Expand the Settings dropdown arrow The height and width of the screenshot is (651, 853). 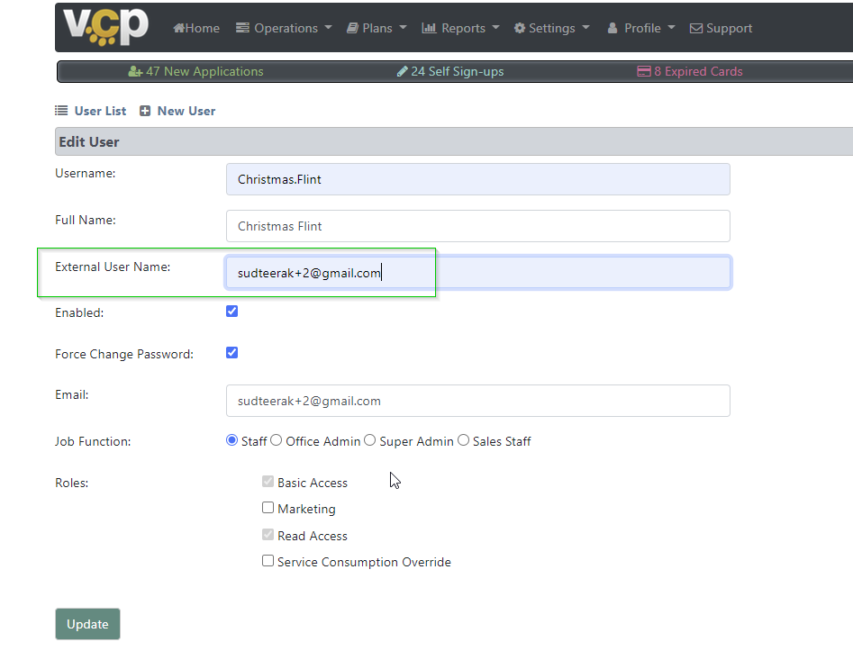(x=585, y=28)
